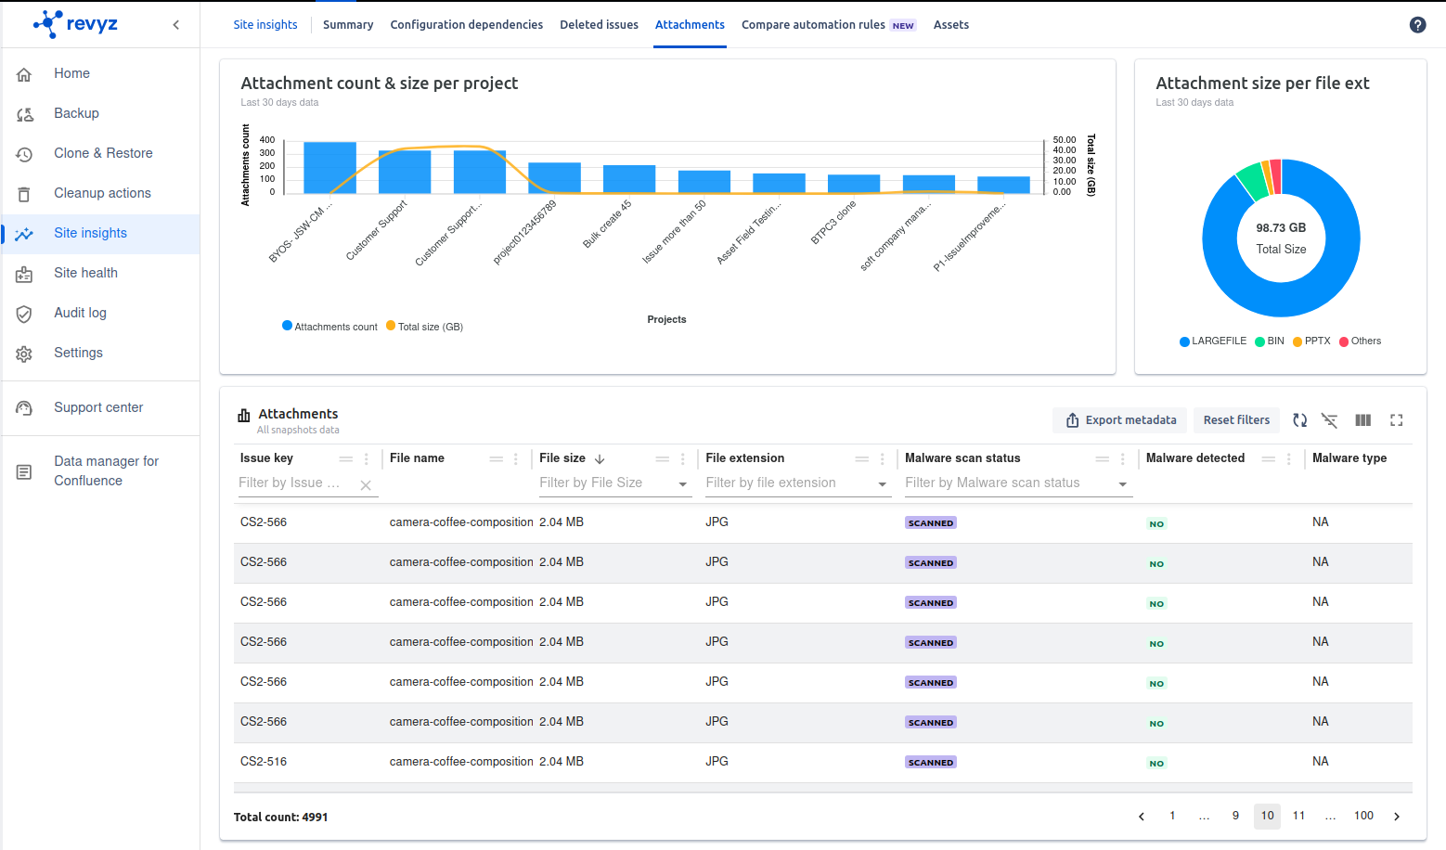Toggle Attachments count legend in chart
Image resolution: width=1446 pixels, height=850 pixels.
(x=329, y=327)
